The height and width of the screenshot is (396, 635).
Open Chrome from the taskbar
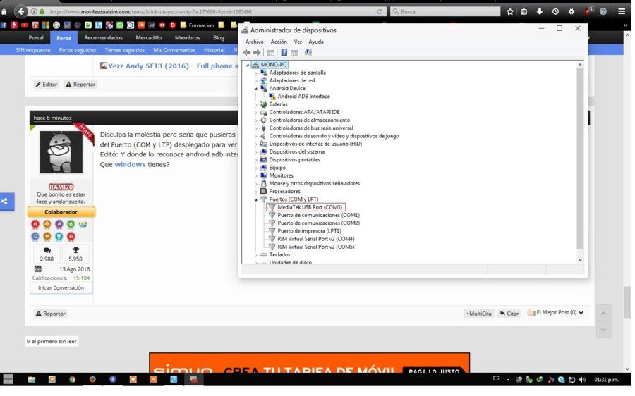coord(72,379)
